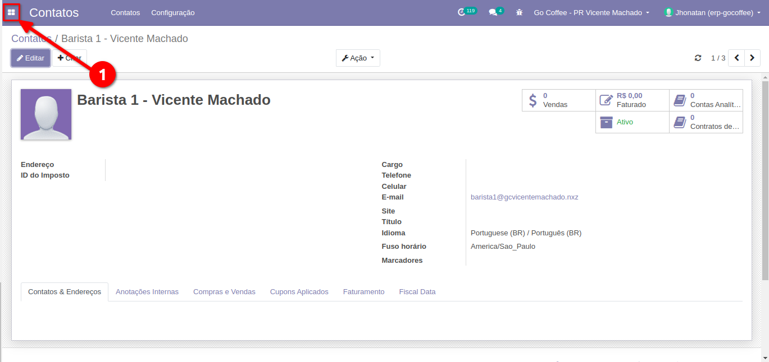Click the refresh record icon
The width and height of the screenshot is (769, 362).
(x=698, y=58)
